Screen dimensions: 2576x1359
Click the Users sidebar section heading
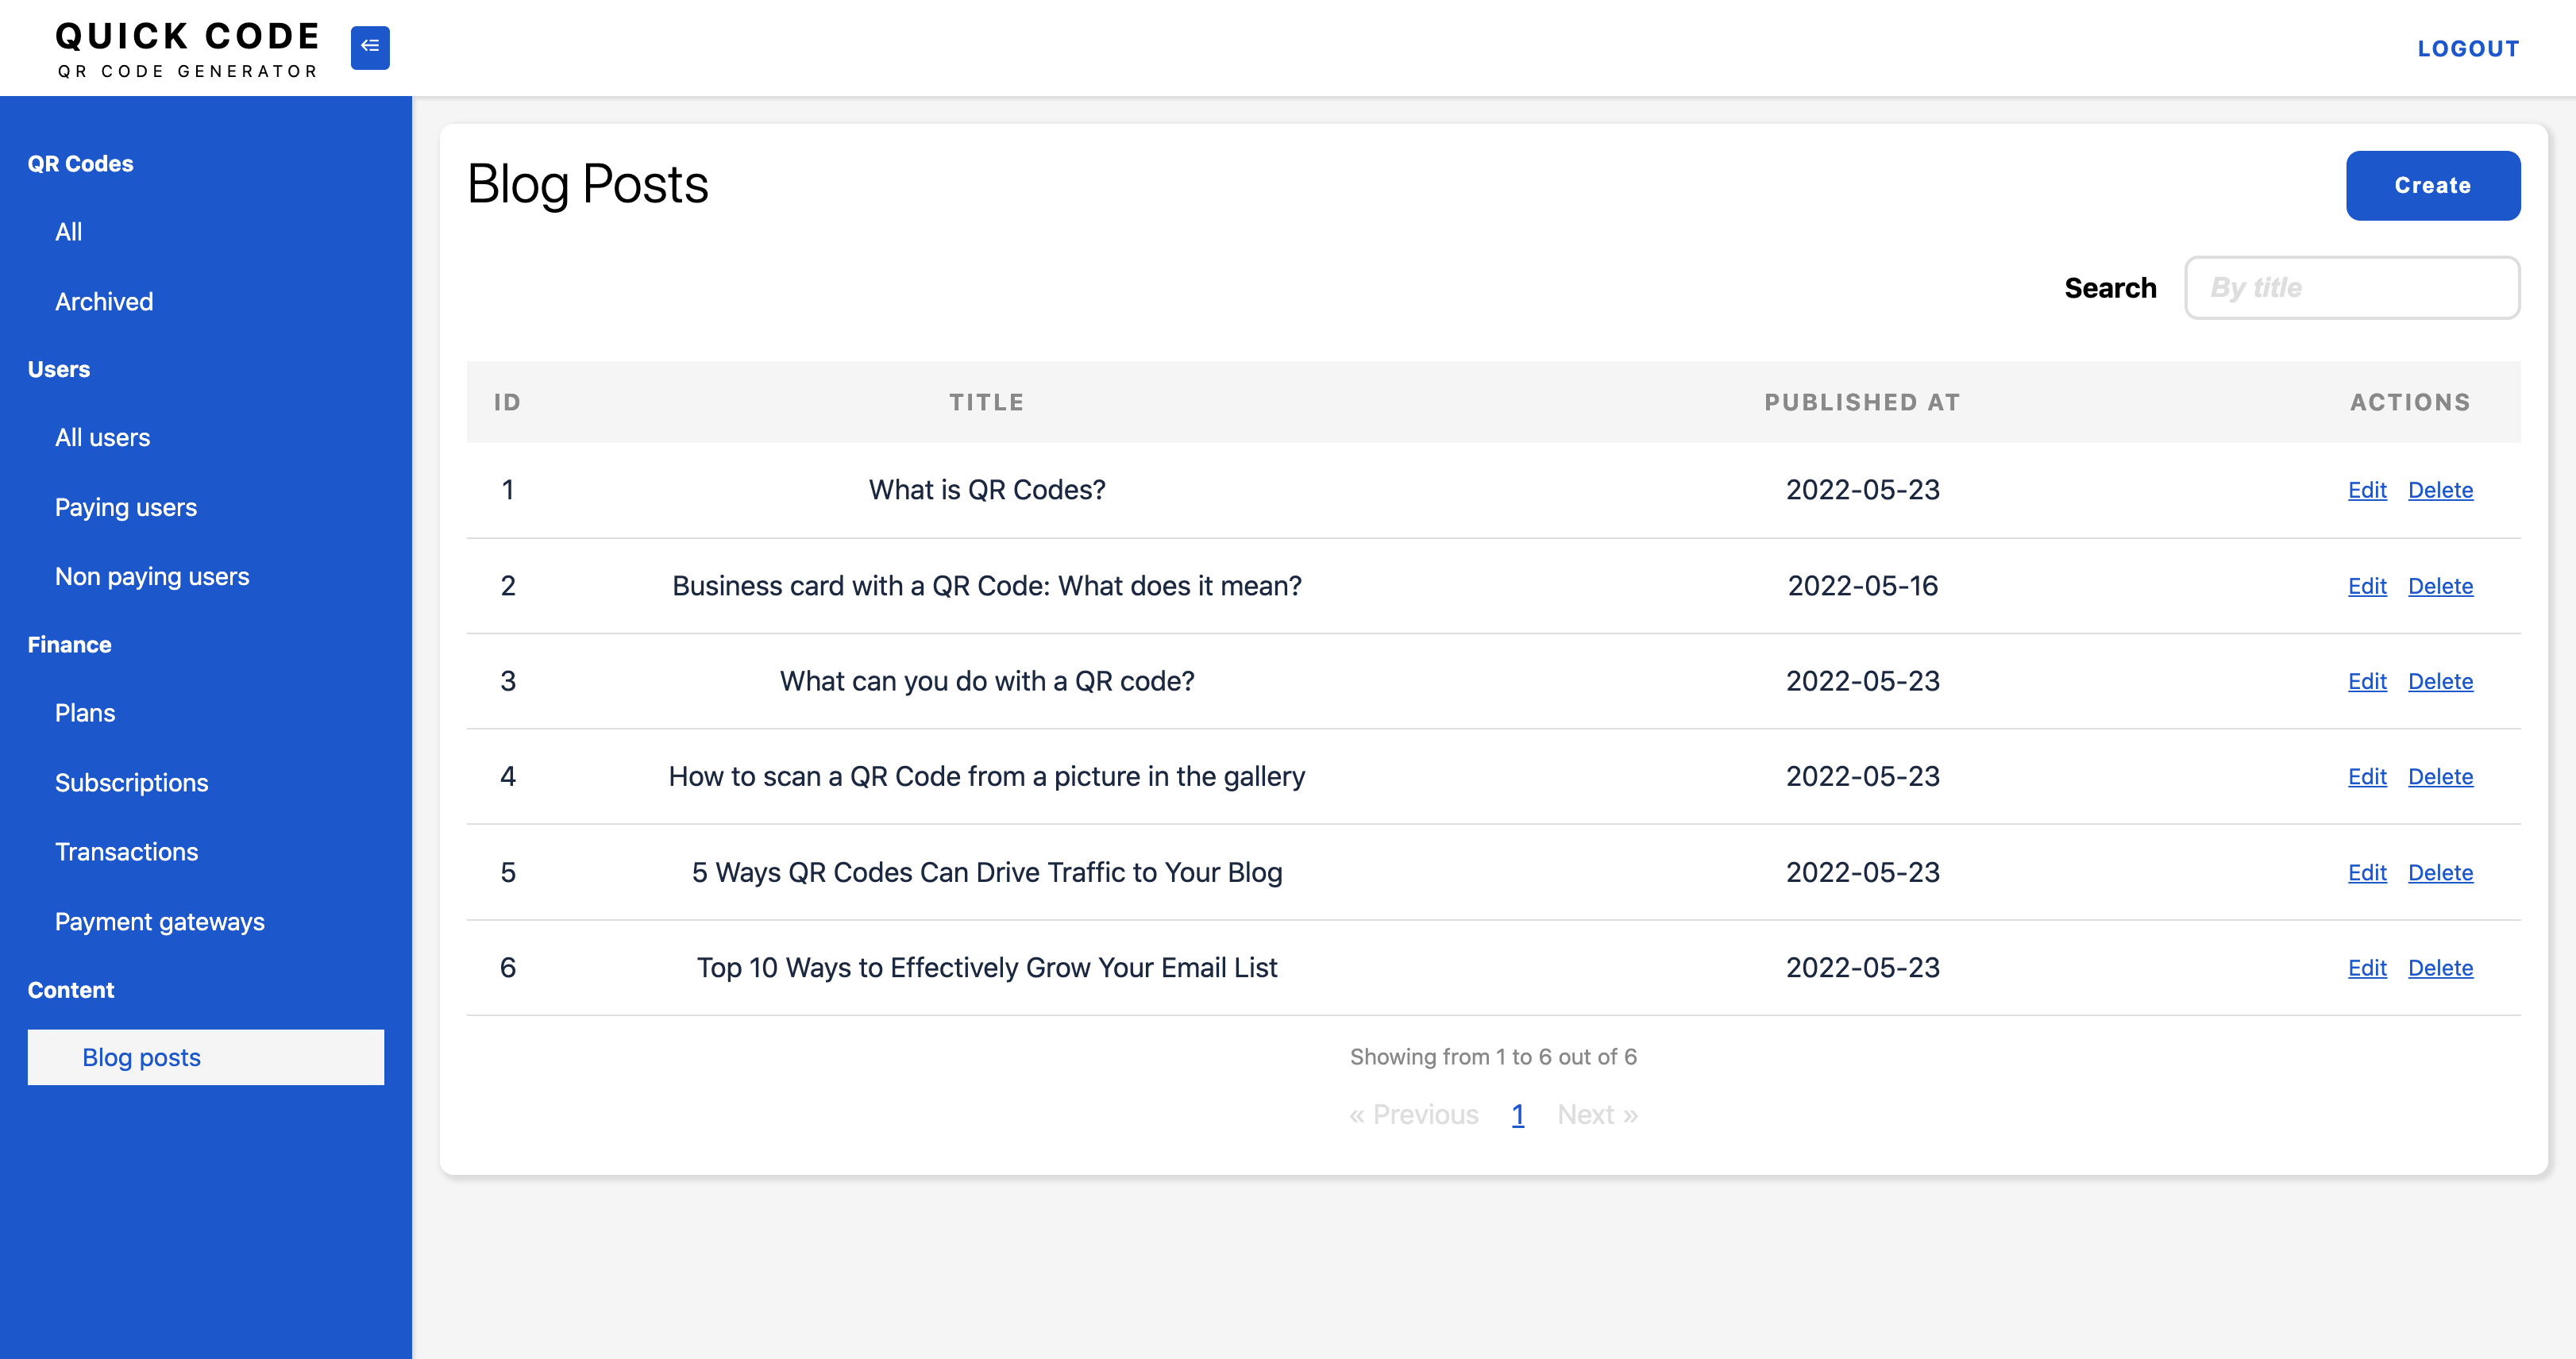coord(59,370)
